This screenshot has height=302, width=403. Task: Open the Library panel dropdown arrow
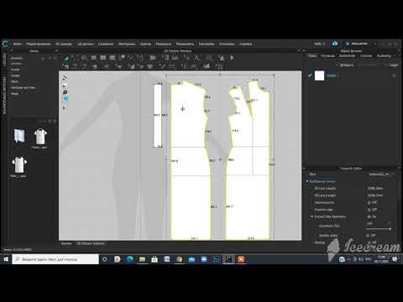point(56,51)
